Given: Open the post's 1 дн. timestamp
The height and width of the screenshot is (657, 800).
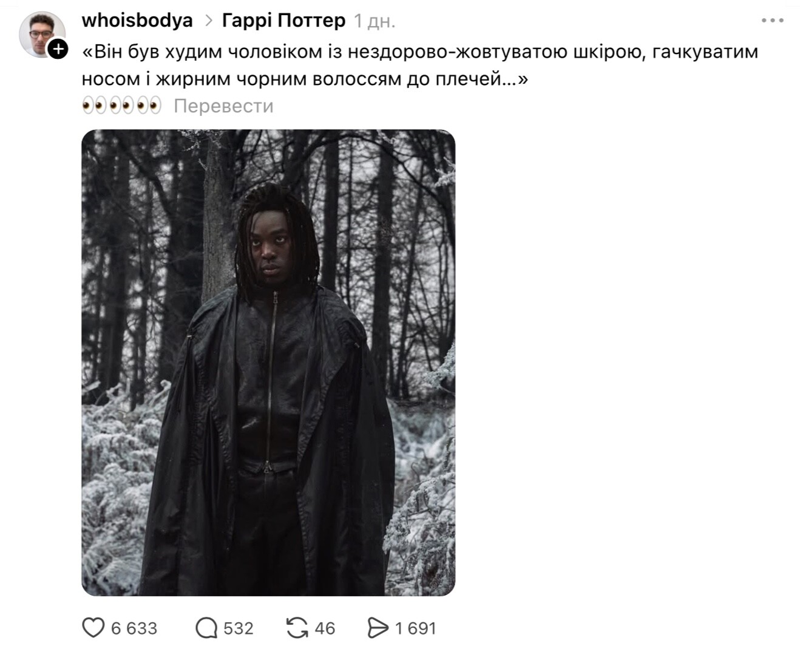Looking at the screenshot, I should coord(375,21).
